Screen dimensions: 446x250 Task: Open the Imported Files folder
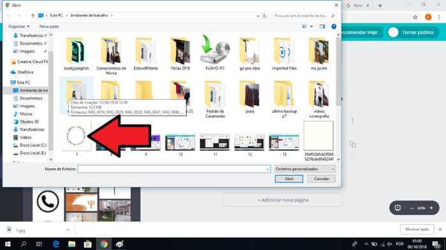(x=284, y=53)
